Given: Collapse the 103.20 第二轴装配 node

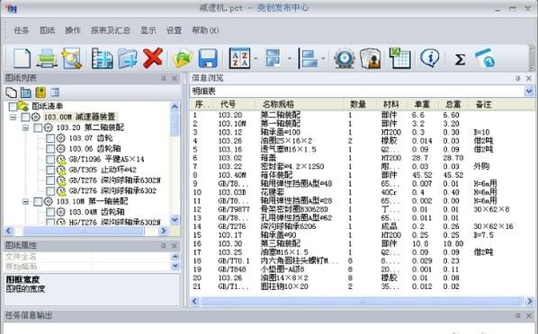Looking at the screenshot, I should 25,127.
